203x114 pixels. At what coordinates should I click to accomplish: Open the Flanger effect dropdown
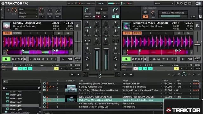pos(28,17)
